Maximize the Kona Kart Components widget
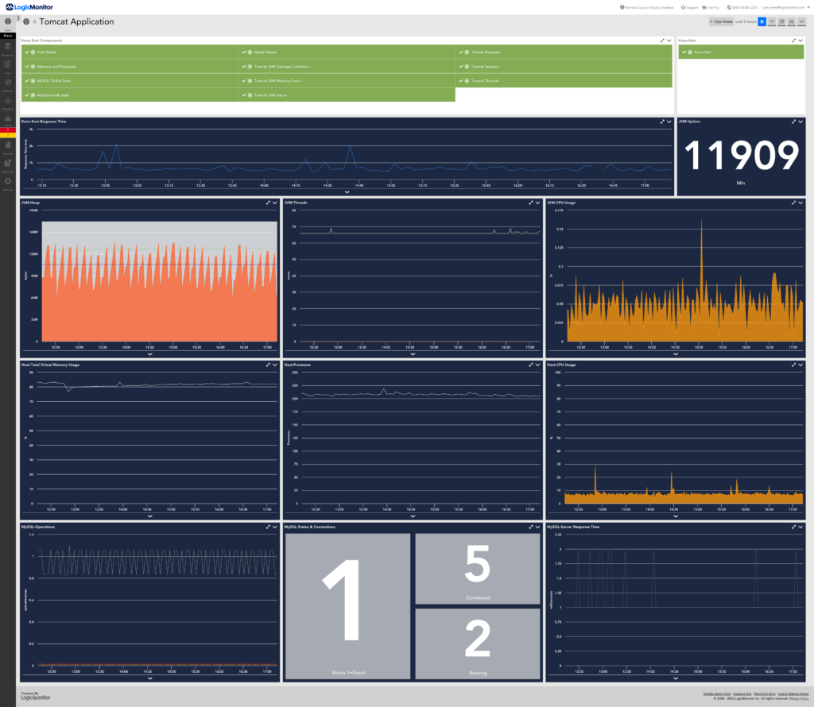This screenshot has width=814, height=707. (662, 41)
